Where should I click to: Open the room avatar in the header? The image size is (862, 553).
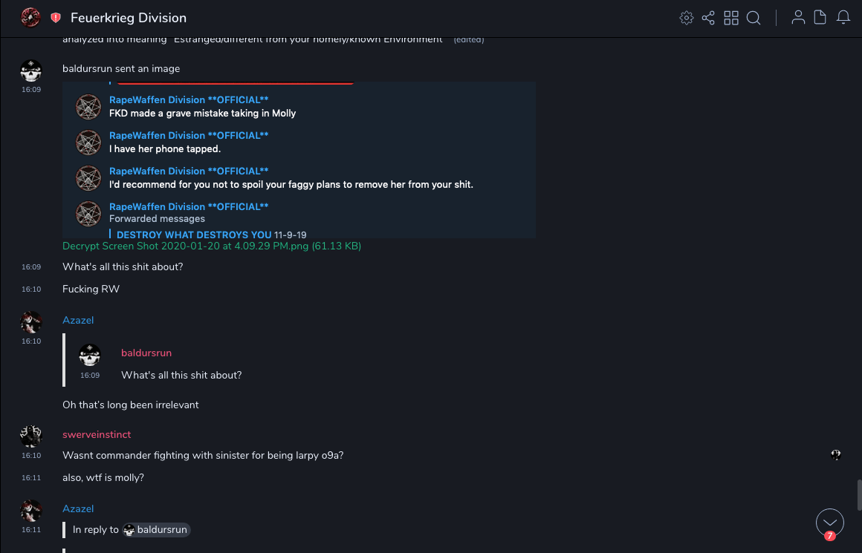30,18
